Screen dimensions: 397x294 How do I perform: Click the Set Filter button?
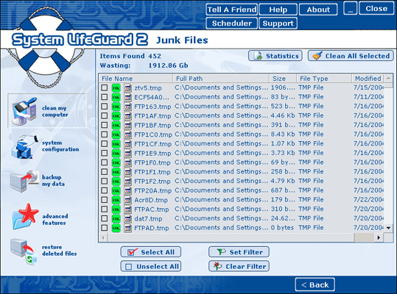point(239,252)
